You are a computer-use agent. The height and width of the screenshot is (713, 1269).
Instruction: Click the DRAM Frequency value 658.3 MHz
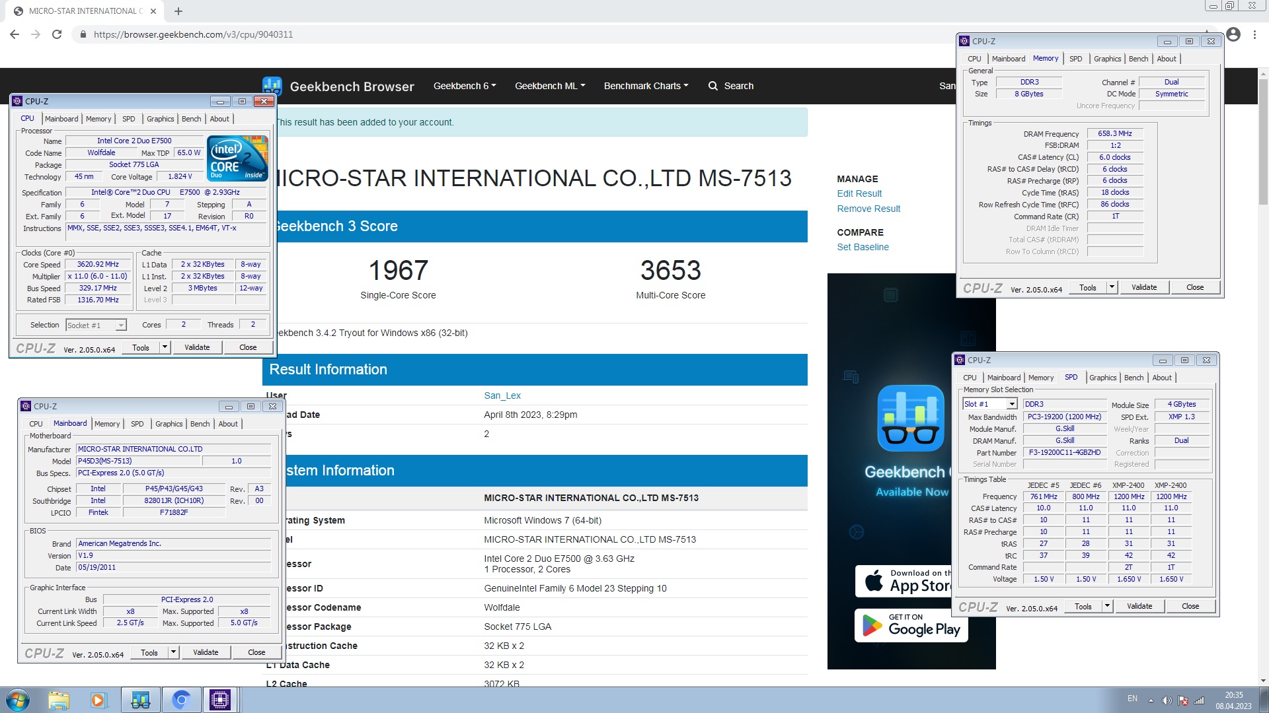1115,133
